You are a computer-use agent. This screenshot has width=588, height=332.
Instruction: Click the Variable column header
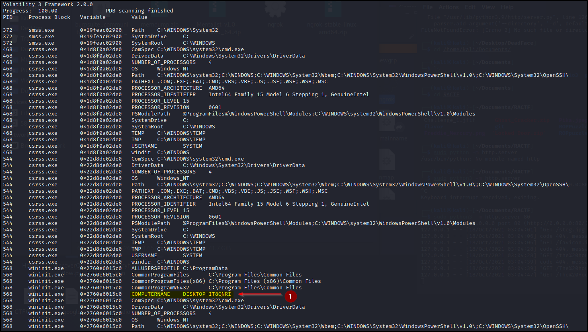coord(93,17)
